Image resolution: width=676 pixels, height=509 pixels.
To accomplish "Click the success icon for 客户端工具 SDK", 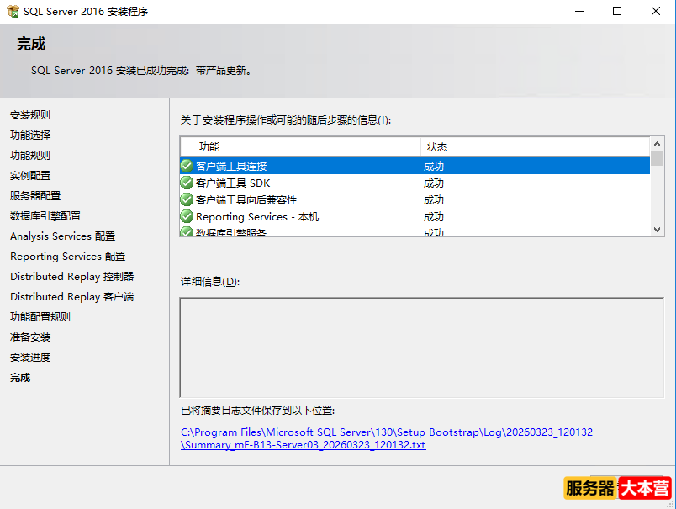I will [x=187, y=183].
